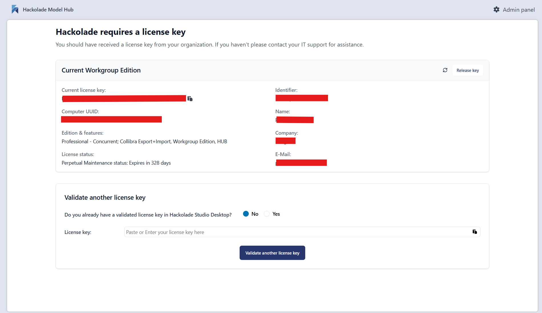This screenshot has height=313, width=542.
Task: Open the Admin panel link
Action: (519, 9)
